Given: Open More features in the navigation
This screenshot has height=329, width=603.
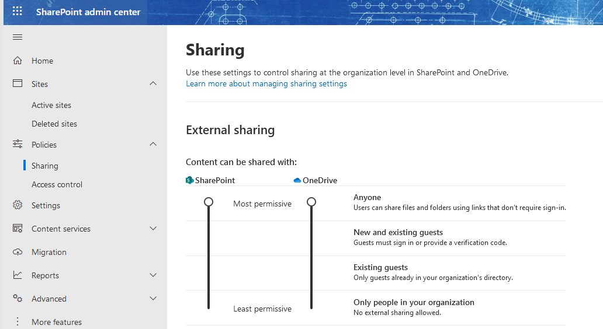Looking at the screenshot, I should 57,322.
